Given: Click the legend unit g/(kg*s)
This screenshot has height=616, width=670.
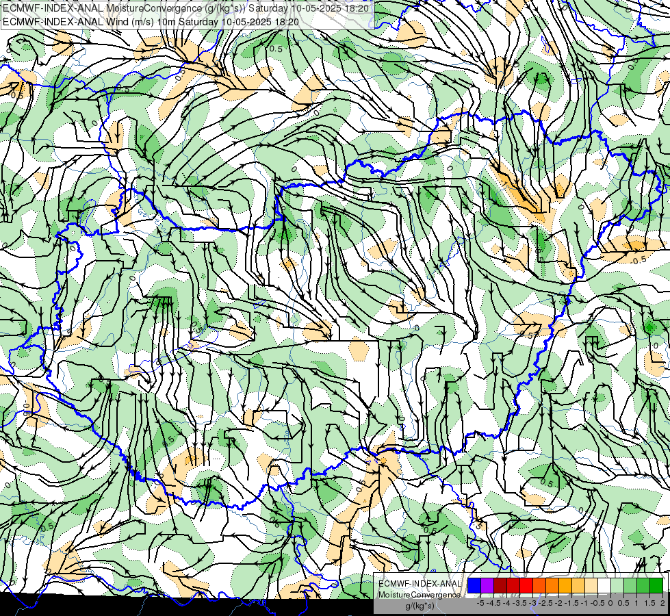Looking at the screenshot, I should [420, 606].
